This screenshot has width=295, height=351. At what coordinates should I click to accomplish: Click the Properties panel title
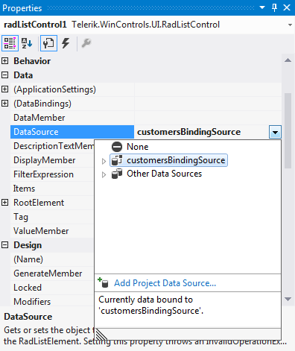(22, 8)
